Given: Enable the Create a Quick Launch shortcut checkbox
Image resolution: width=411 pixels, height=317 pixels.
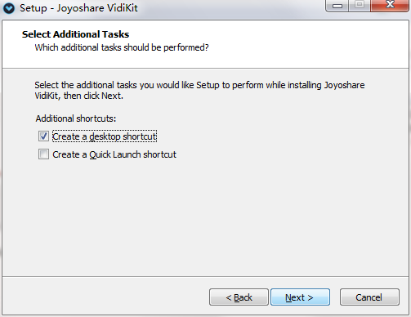Looking at the screenshot, I should [43, 154].
